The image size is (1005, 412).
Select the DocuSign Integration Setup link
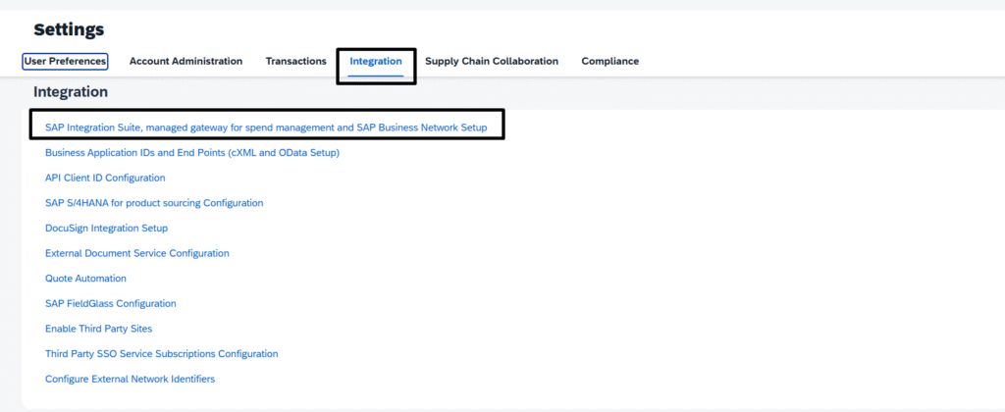pyautogui.click(x=106, y=228)
